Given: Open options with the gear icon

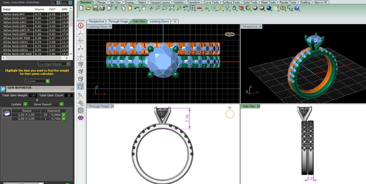Looking at the screenshot, I should tap(283, 8).
